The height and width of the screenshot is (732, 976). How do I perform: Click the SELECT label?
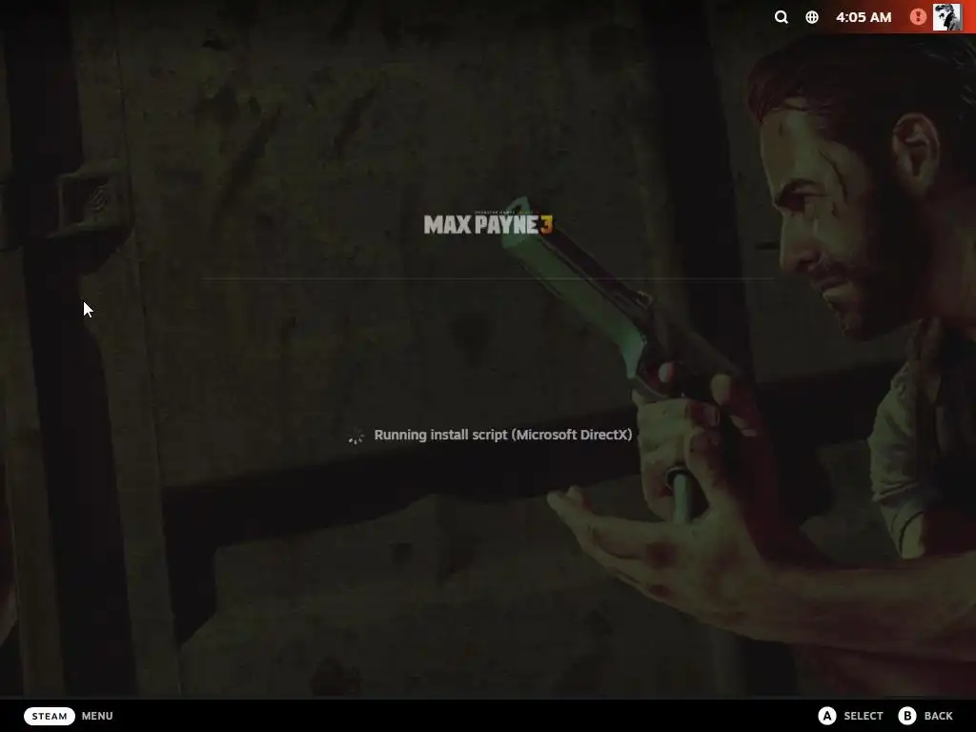pos(864,716)
